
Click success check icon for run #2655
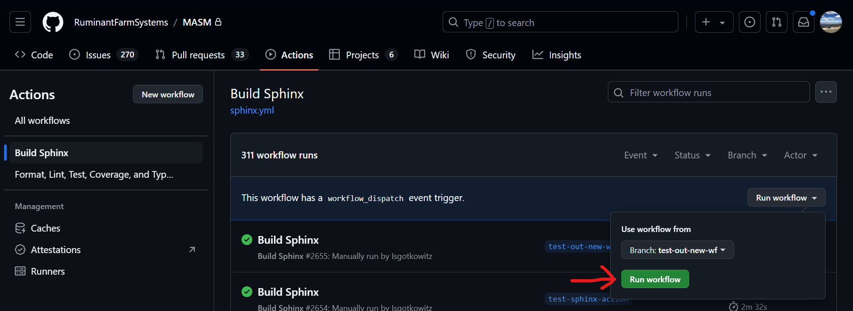click(x=247, y=240)
